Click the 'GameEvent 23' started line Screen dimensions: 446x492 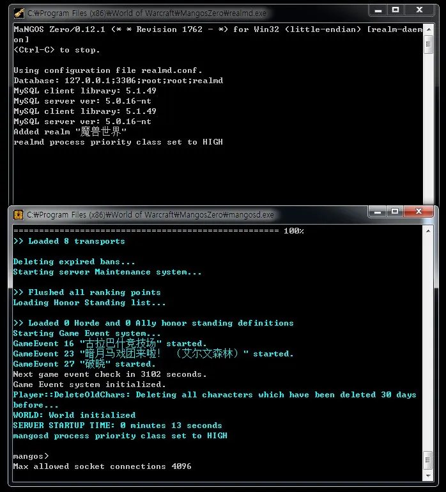click(153, 354)
